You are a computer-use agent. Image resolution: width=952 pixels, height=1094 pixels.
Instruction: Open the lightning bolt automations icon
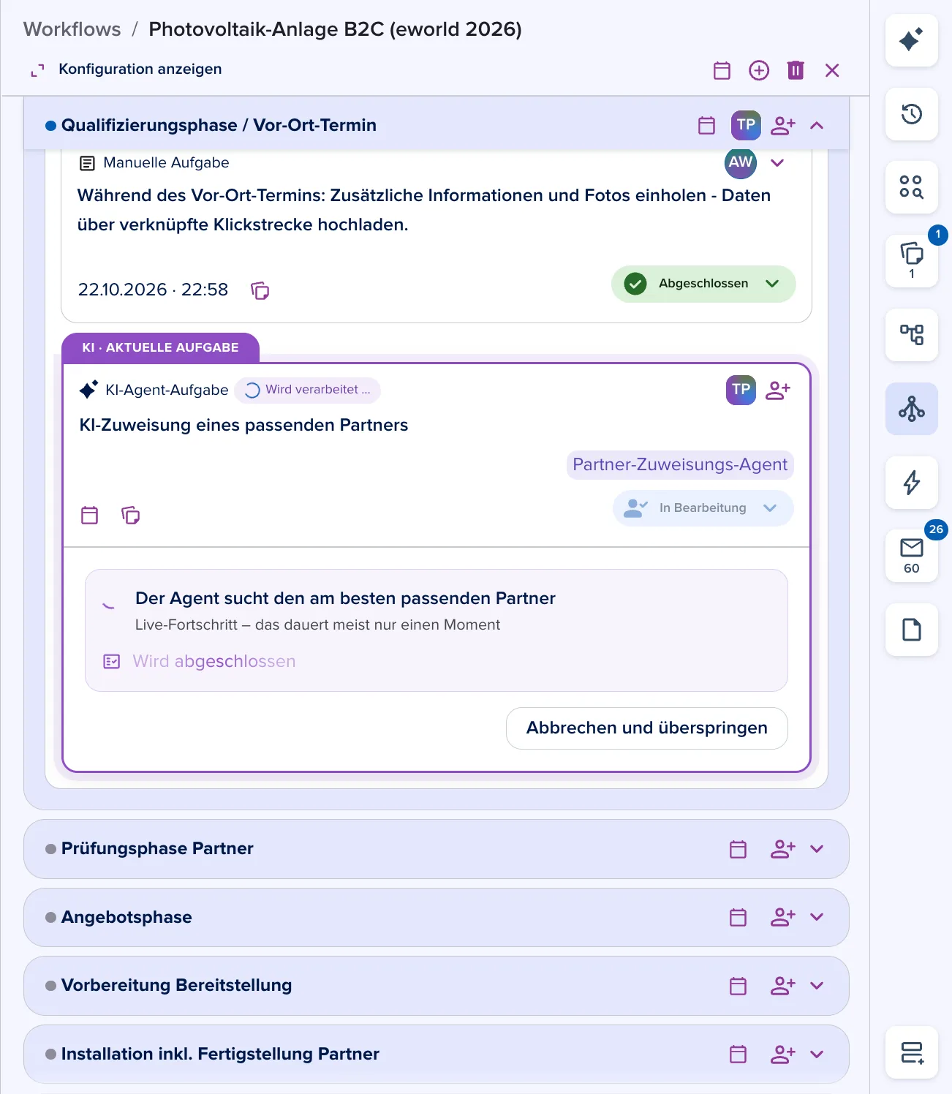(911, 483)
